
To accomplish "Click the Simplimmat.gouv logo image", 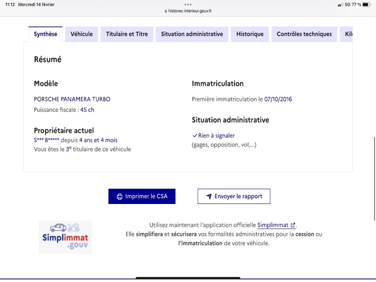I will click(x=65, y=237).
